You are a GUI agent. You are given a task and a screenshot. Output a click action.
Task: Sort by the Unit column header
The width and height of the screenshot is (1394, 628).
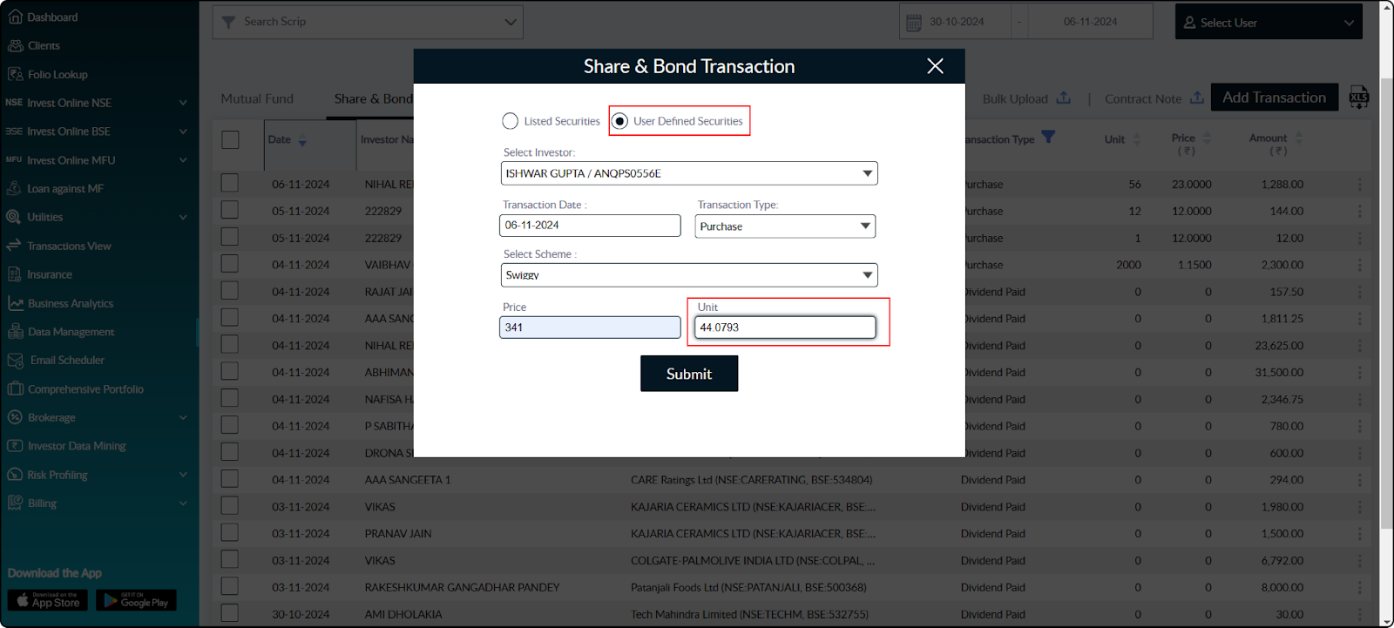pos(1122,139)
